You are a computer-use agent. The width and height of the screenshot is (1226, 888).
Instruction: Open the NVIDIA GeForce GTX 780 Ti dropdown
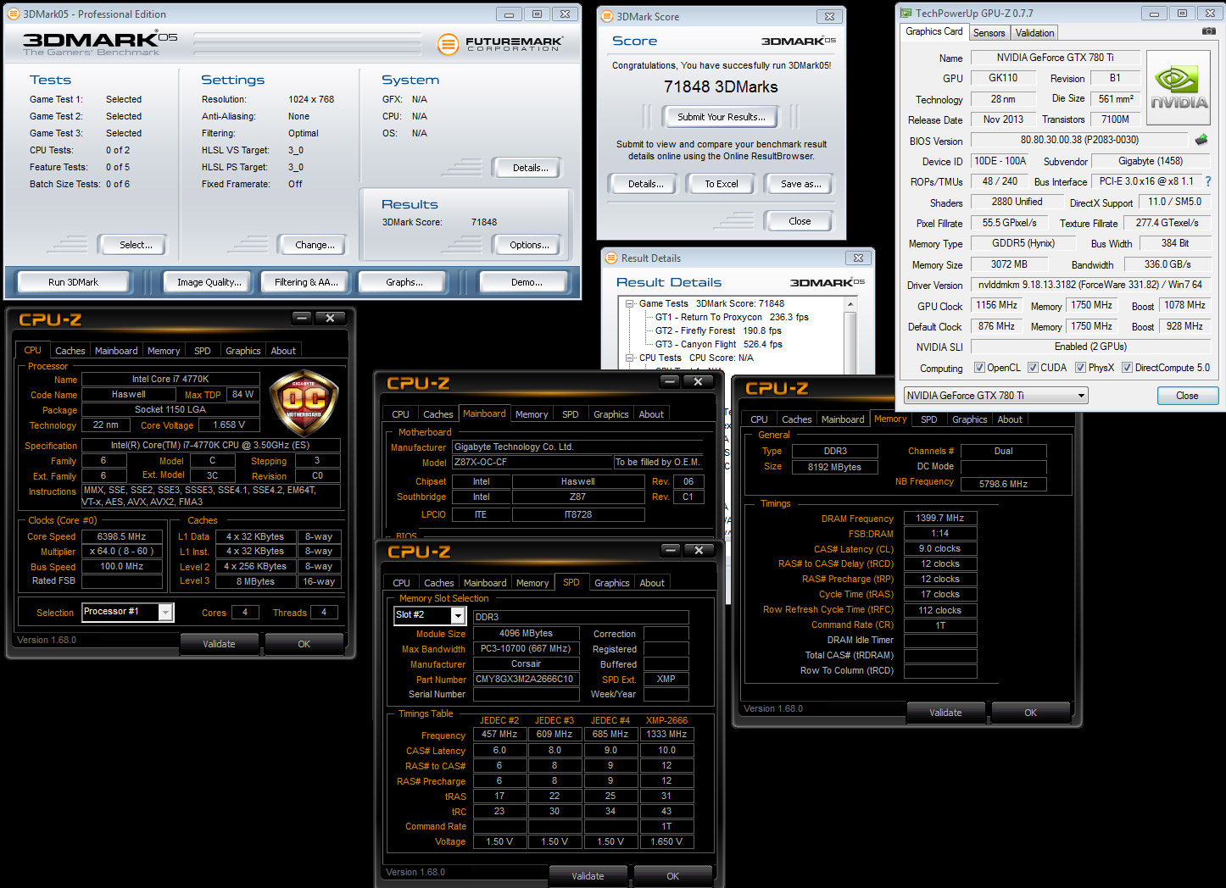coord(995,396)
